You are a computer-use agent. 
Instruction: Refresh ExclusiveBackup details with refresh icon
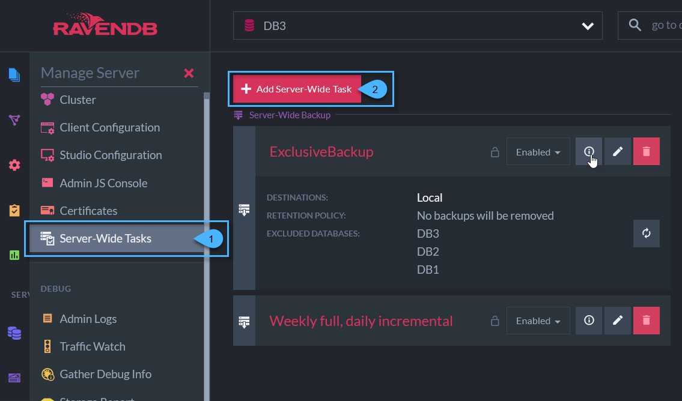click(x=647, y=234)
